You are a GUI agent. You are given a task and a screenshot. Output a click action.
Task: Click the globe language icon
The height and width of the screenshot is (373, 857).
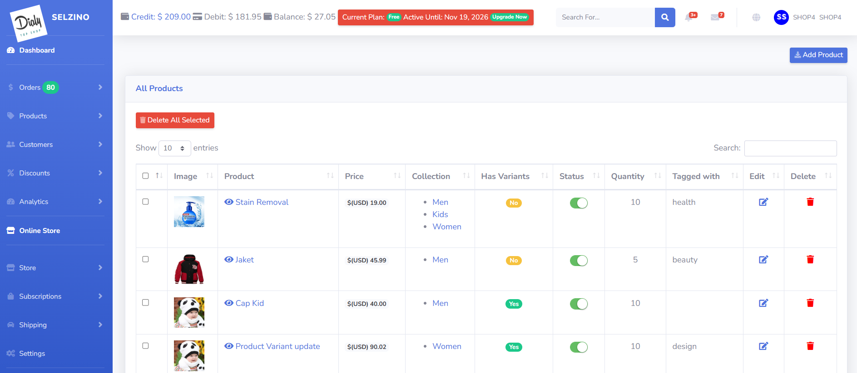pos(756,18)
